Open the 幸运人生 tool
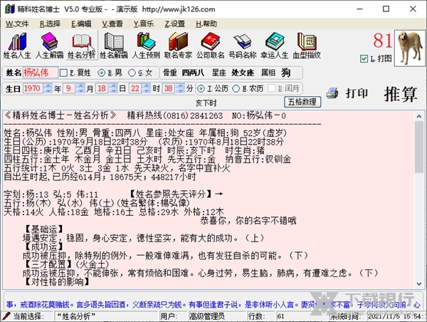This screenshot has width=427, height=322. 275,46
